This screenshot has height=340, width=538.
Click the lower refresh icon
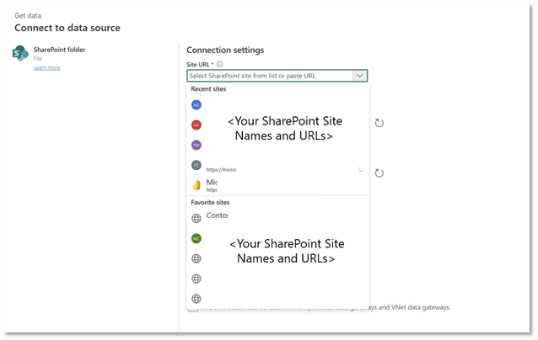tap(379, 173)
